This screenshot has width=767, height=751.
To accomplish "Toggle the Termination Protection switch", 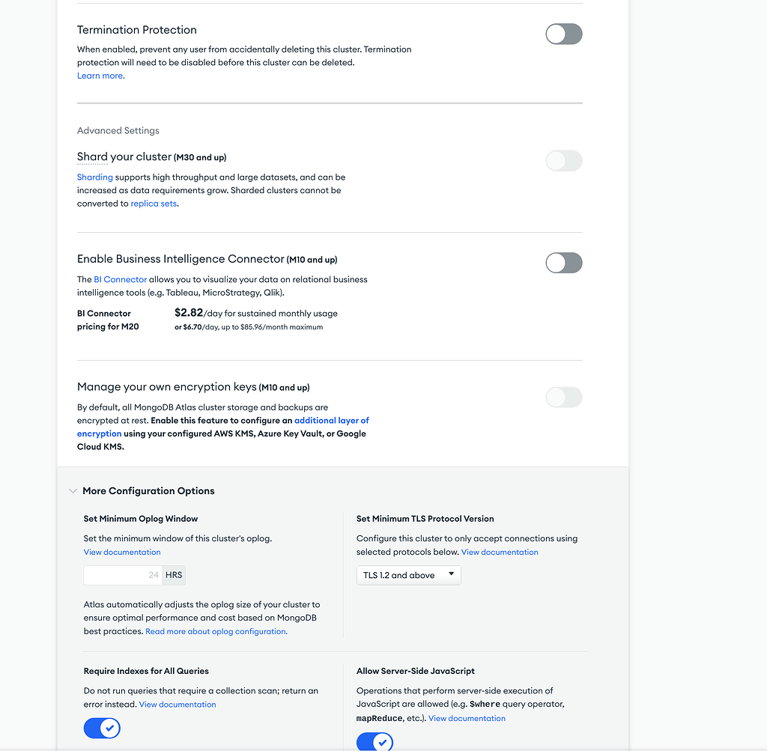I will pos(563,34).
